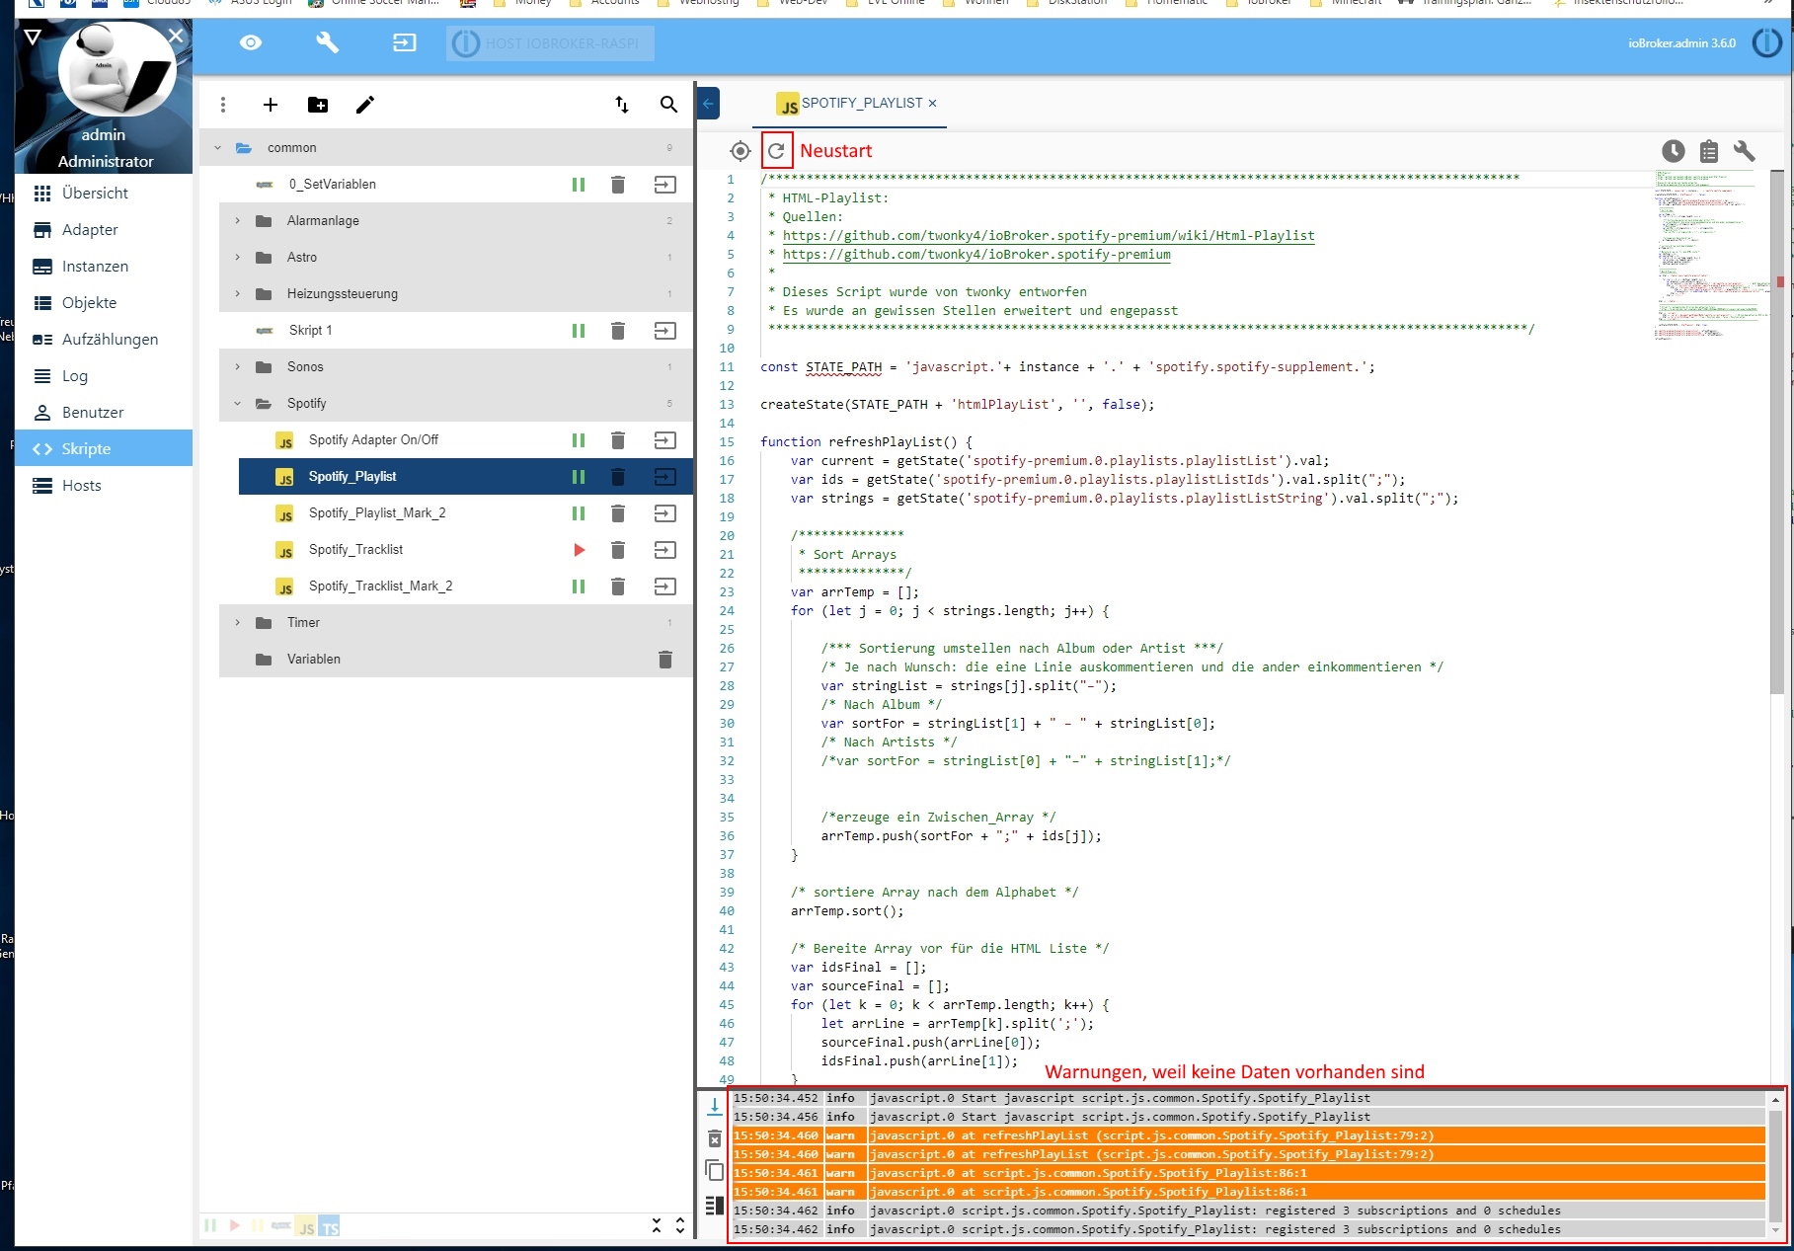
Task: Select the Variablen folder row
Action: click(x=456, y=660)
